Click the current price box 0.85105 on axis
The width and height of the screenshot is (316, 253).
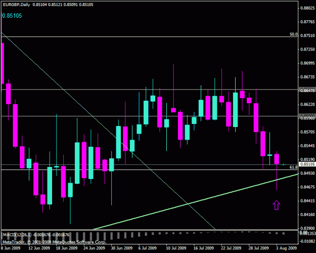pyautogui.click(x=307, y=164)
